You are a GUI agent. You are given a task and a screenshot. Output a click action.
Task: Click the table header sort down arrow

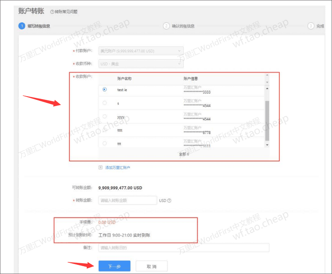267,82
